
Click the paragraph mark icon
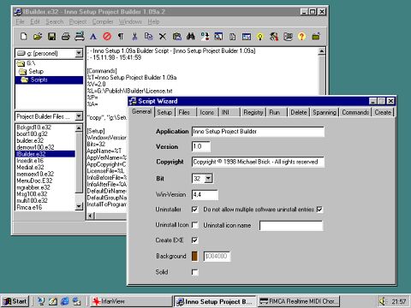pyautogui.click(x=121, y=37)
